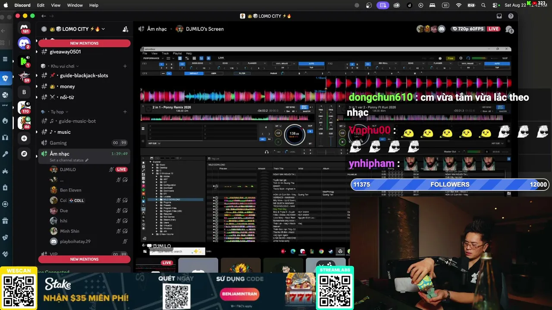The height and width of the screenshot is (310, 552).
Task: Open macOS Control Center icon
Action: click(496, 5)
